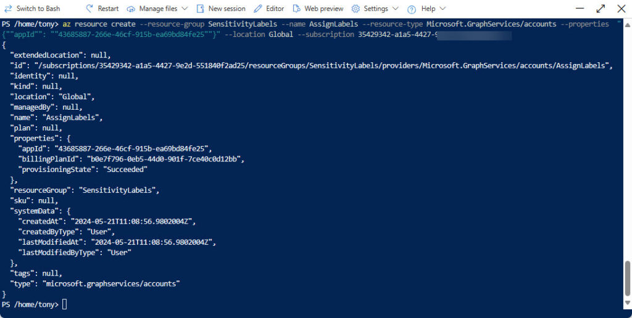Click the Editor pencil icon

(258, 9)
